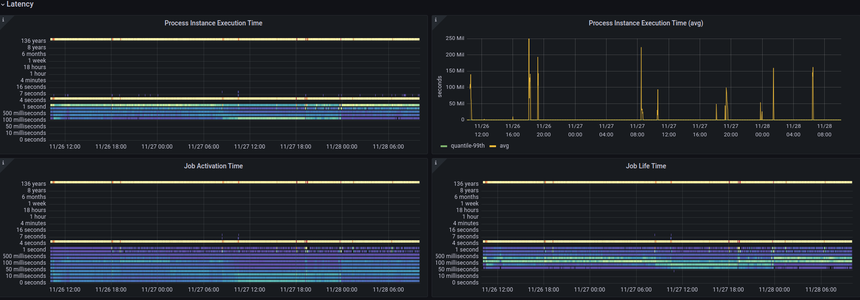Click the 50 Mil y-axis label
Viewport: 860px width, 300px height.
pos(456,103)
